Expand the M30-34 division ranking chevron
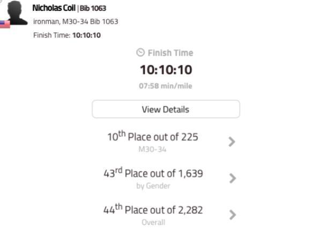 [231, 141]
